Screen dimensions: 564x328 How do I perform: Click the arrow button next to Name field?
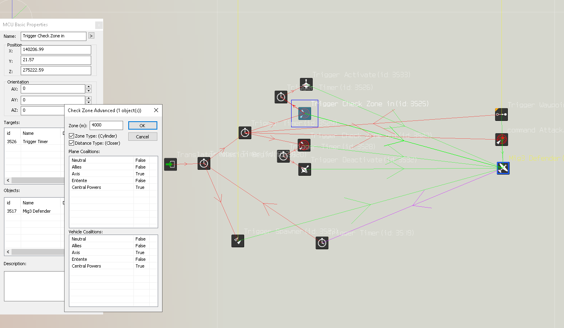pos(91,36)
